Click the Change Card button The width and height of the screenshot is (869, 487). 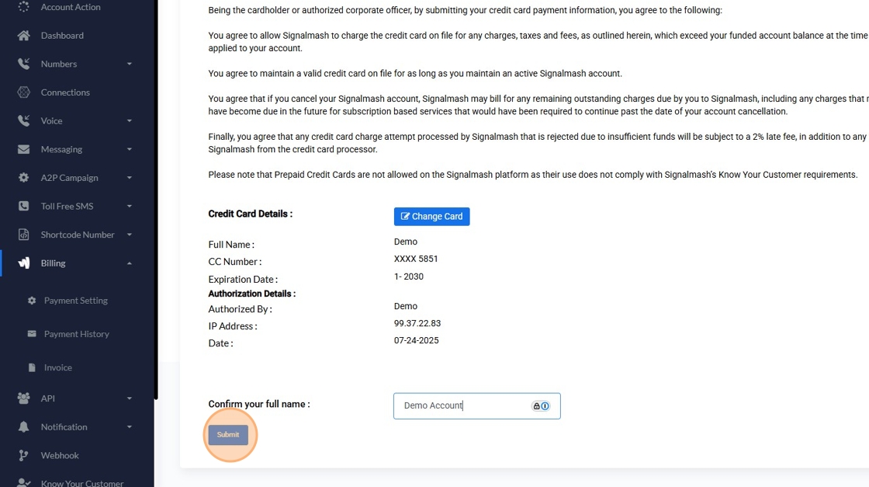[431, 217]
